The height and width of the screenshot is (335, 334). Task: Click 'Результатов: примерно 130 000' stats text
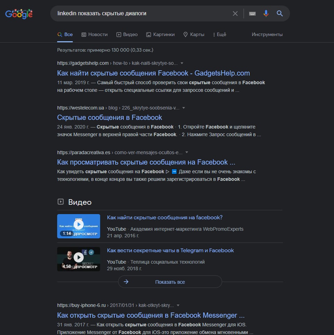[105, 50]
